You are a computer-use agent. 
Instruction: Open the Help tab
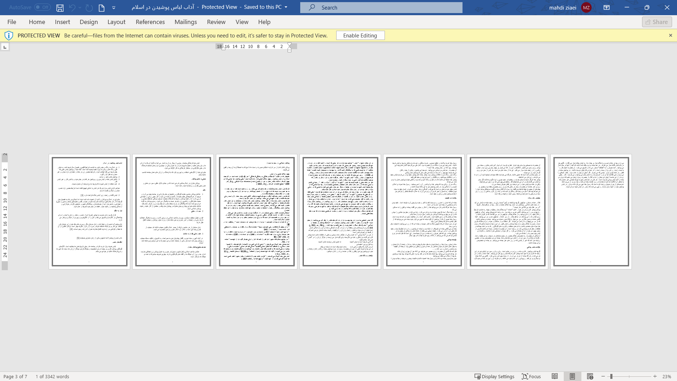click(x=264, y=22)
